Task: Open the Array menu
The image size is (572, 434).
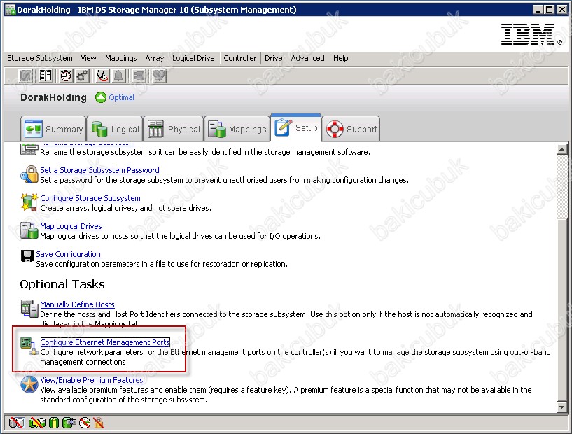Action: tap(154, 58)
